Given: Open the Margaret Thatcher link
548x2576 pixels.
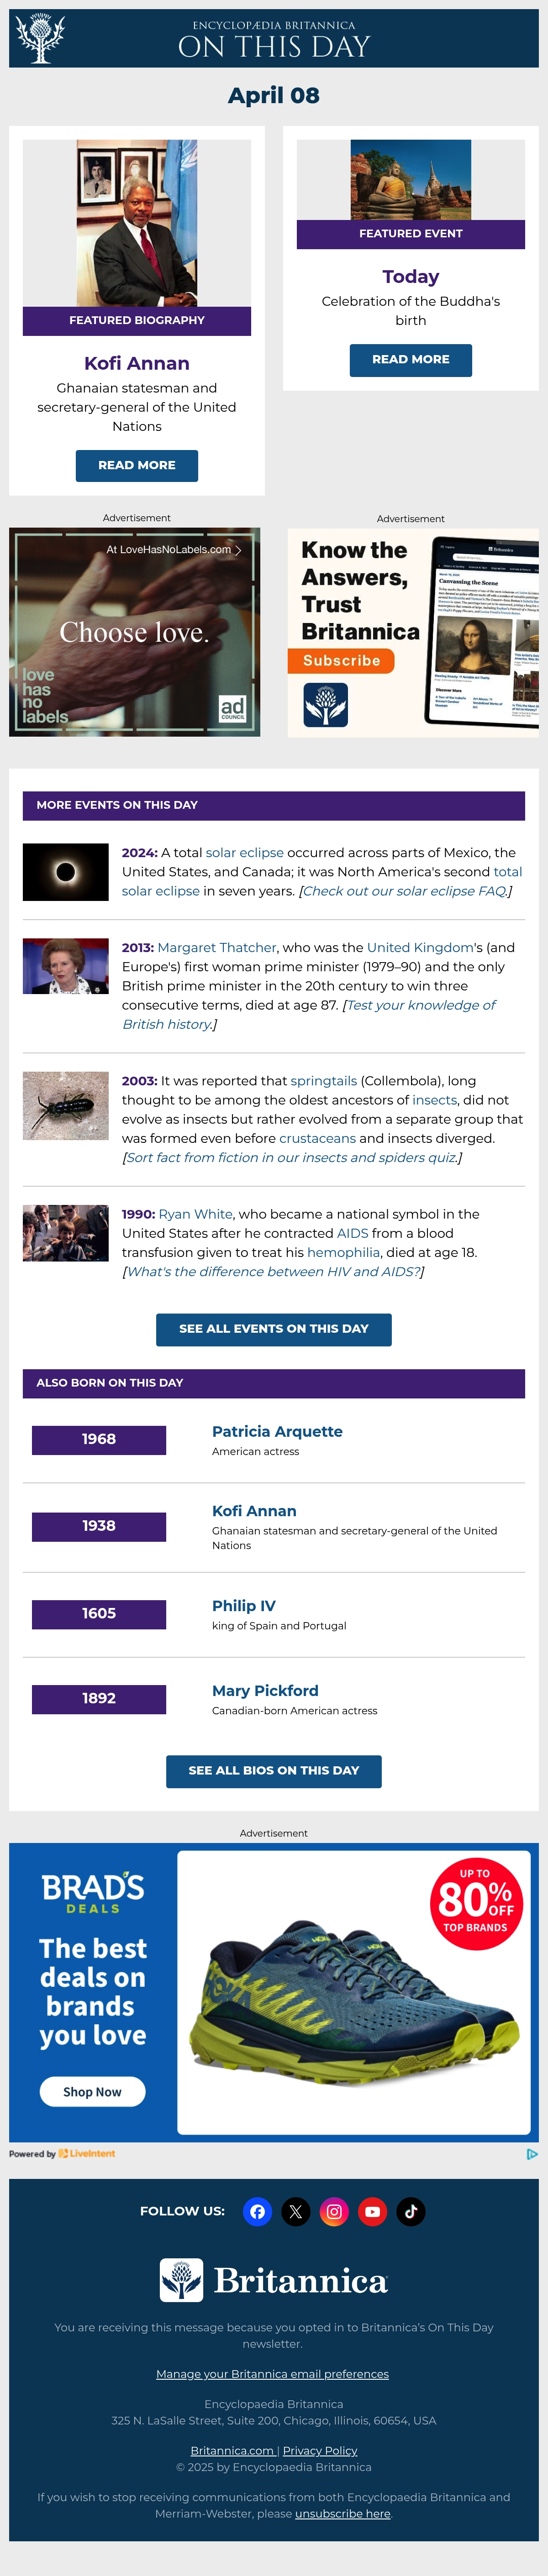Looking at the screenshot, I should 217,947.
